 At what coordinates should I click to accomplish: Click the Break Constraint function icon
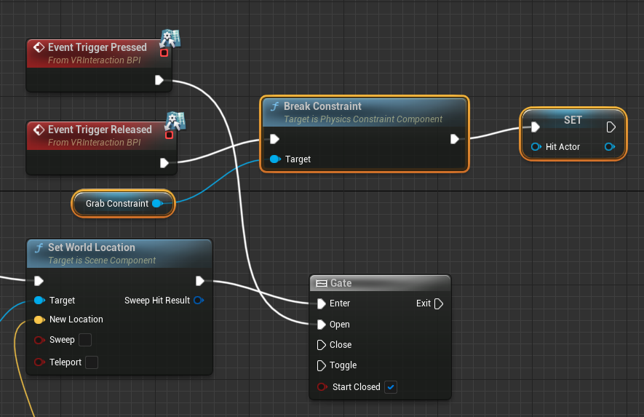pos(274,107)
